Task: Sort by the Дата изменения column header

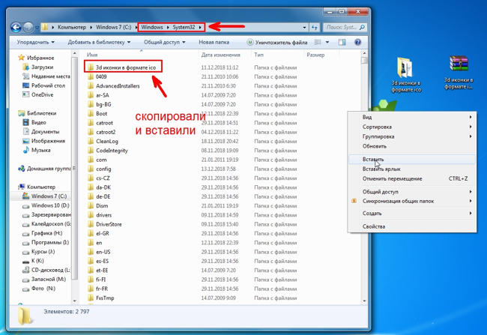Action: coord(220,55)
